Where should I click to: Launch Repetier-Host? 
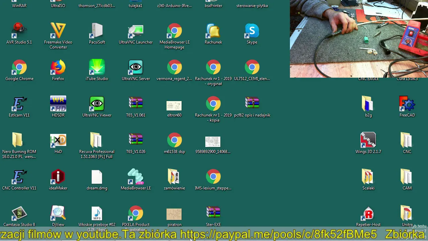pos(368,216)
